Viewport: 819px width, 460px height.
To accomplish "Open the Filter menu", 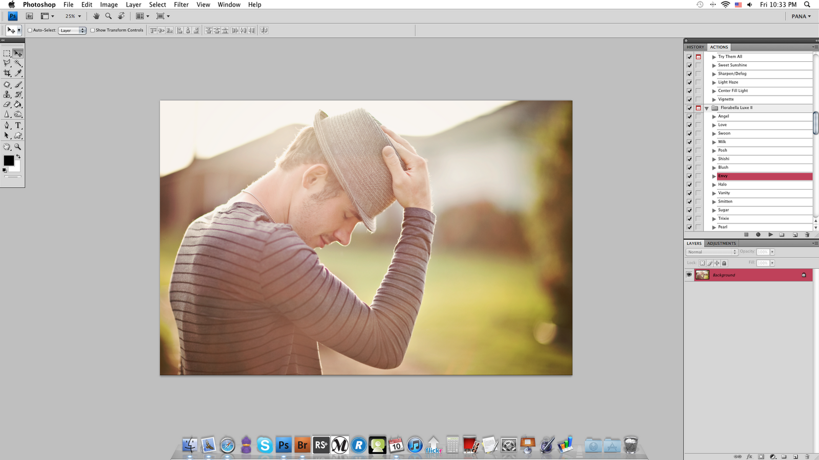I will pos(181,5).
